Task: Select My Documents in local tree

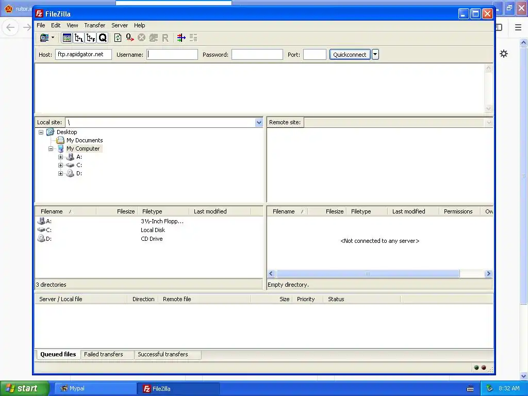Action: (85, 140)
